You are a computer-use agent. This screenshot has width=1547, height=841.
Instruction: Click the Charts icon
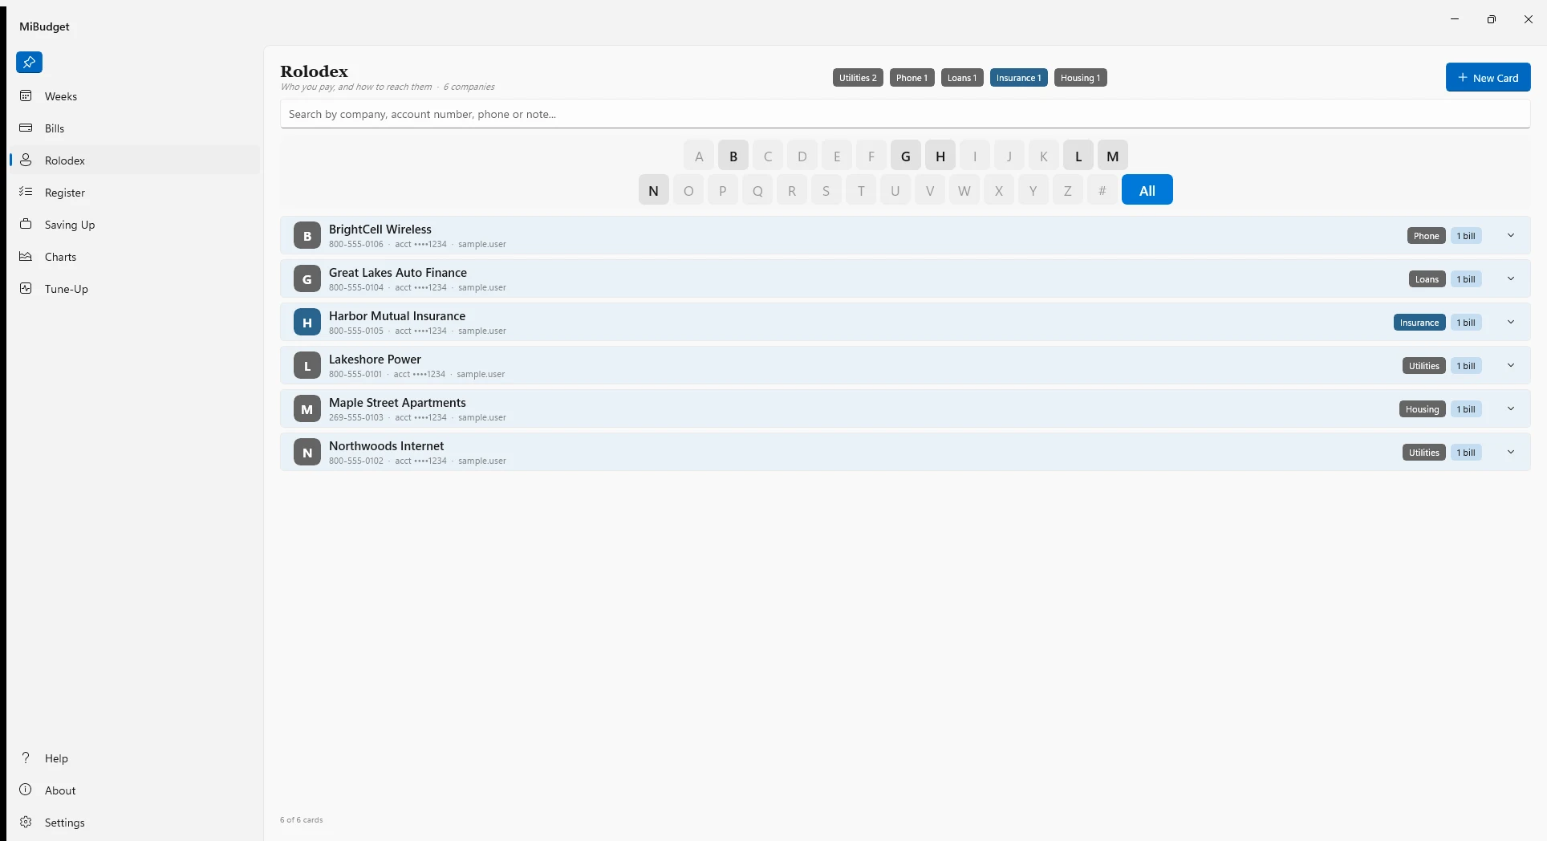[26, 256]
